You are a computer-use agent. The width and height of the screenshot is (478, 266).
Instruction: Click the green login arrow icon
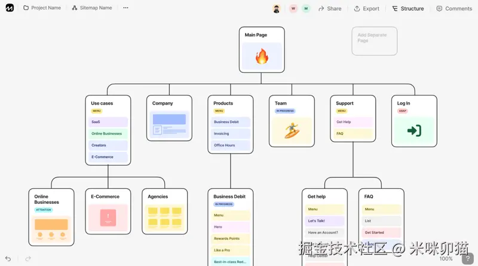(x=414, y=130)
